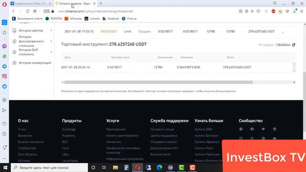This screenshot has width=306, height=172.
Task: Open Exchange link under Продукты
Action: coord(69,129)
